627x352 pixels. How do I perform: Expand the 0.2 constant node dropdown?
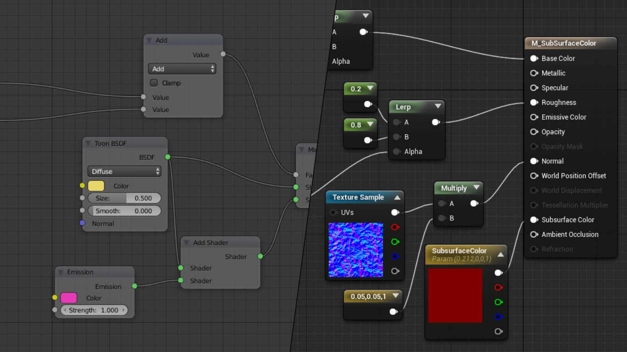click(x=370, y=88)
